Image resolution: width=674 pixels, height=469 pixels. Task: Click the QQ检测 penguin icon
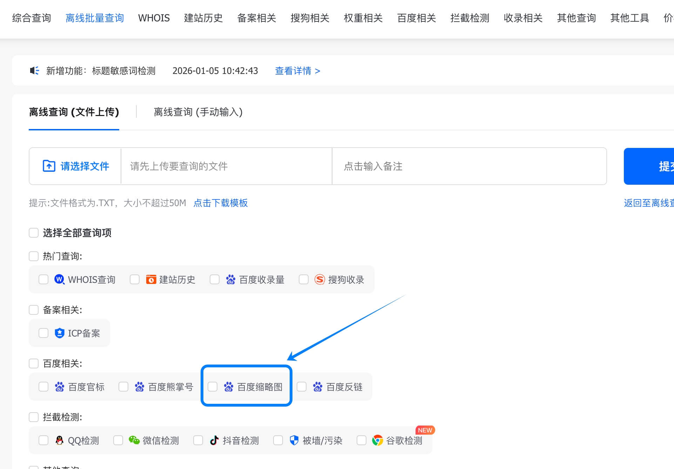click(60, 440)
